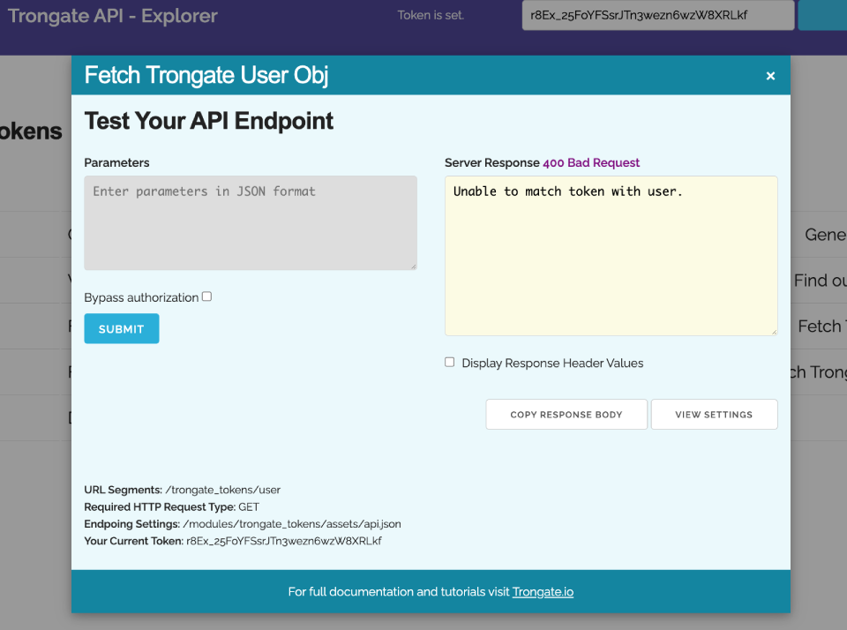Enable the Bypass authorization checkbox
Viewport: 847px width, 630px height.
pos(206,296)
